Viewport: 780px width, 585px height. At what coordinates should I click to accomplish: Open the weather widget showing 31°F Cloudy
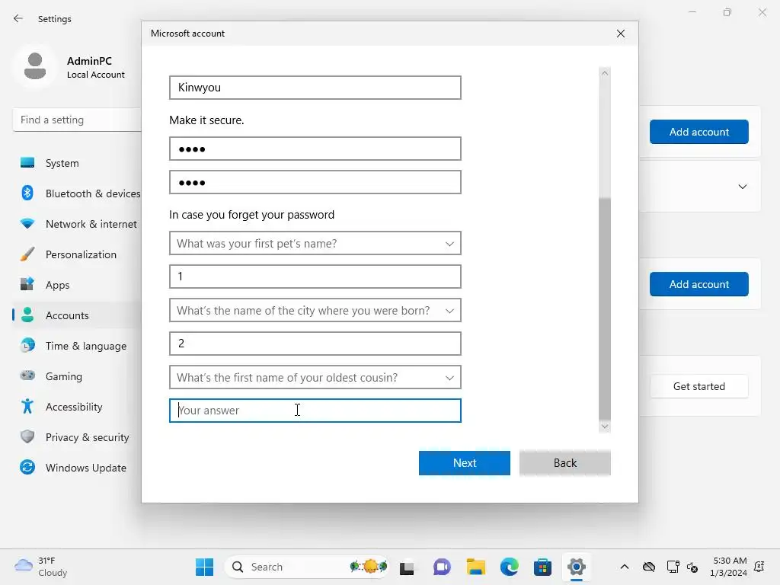[x=42, y=567]
